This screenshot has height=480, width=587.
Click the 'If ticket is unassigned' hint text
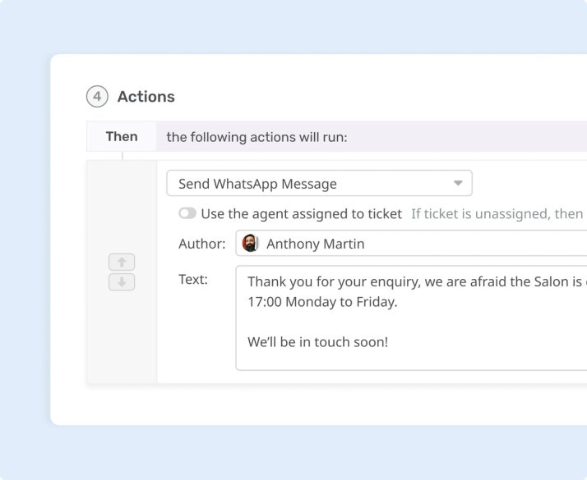click(498, 213)
